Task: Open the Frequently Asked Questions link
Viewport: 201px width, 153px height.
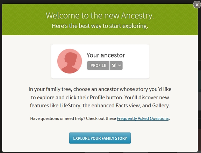Action: point(143,118)
